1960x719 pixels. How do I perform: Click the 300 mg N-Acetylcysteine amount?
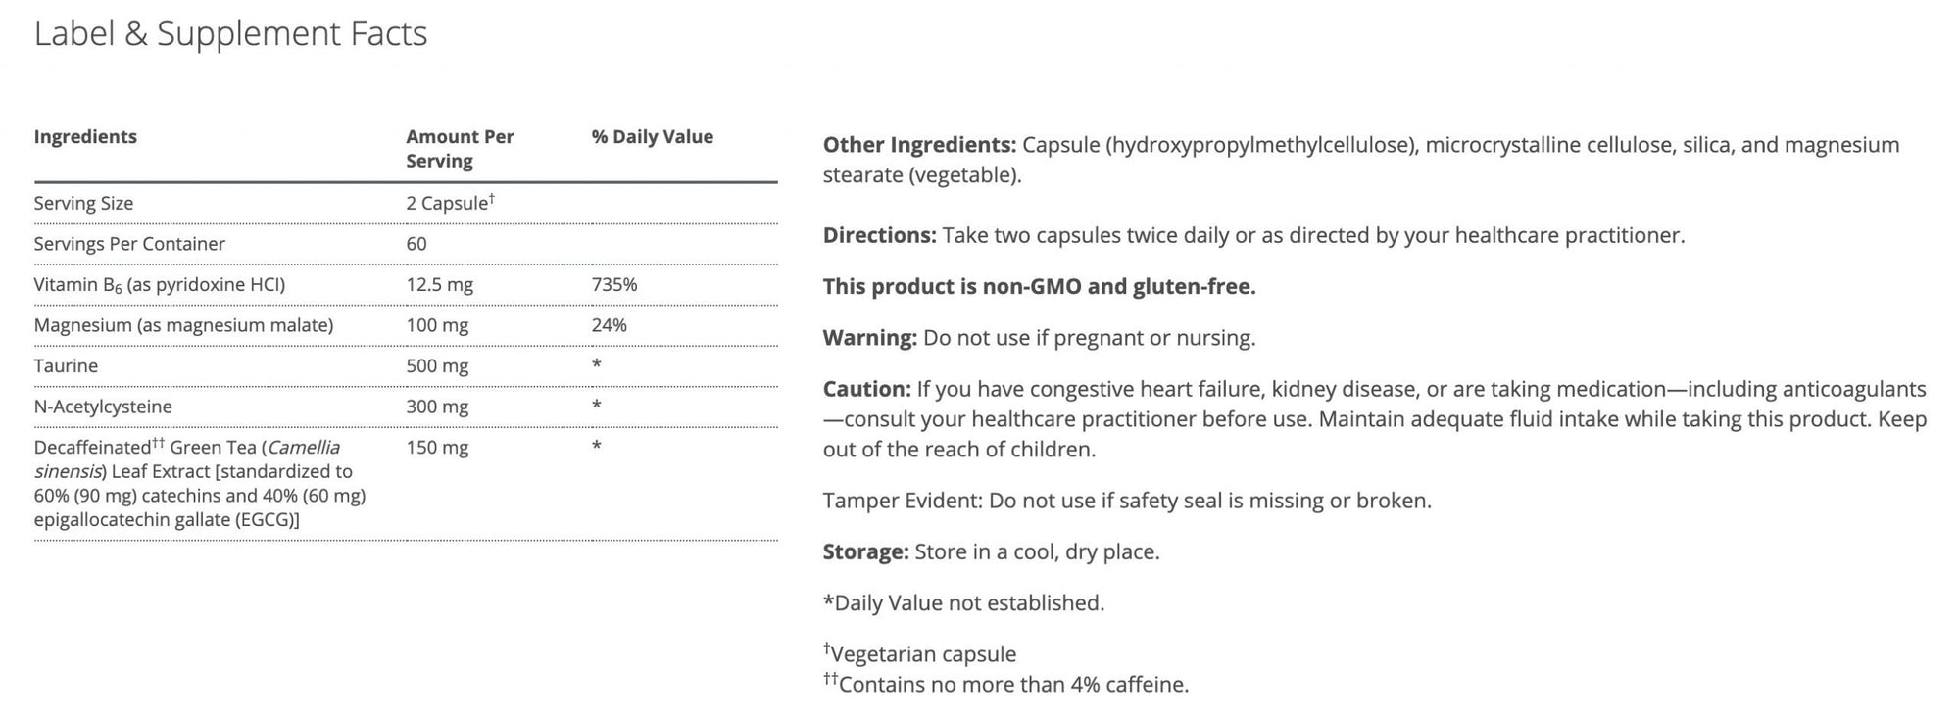(x=437, y=407)
